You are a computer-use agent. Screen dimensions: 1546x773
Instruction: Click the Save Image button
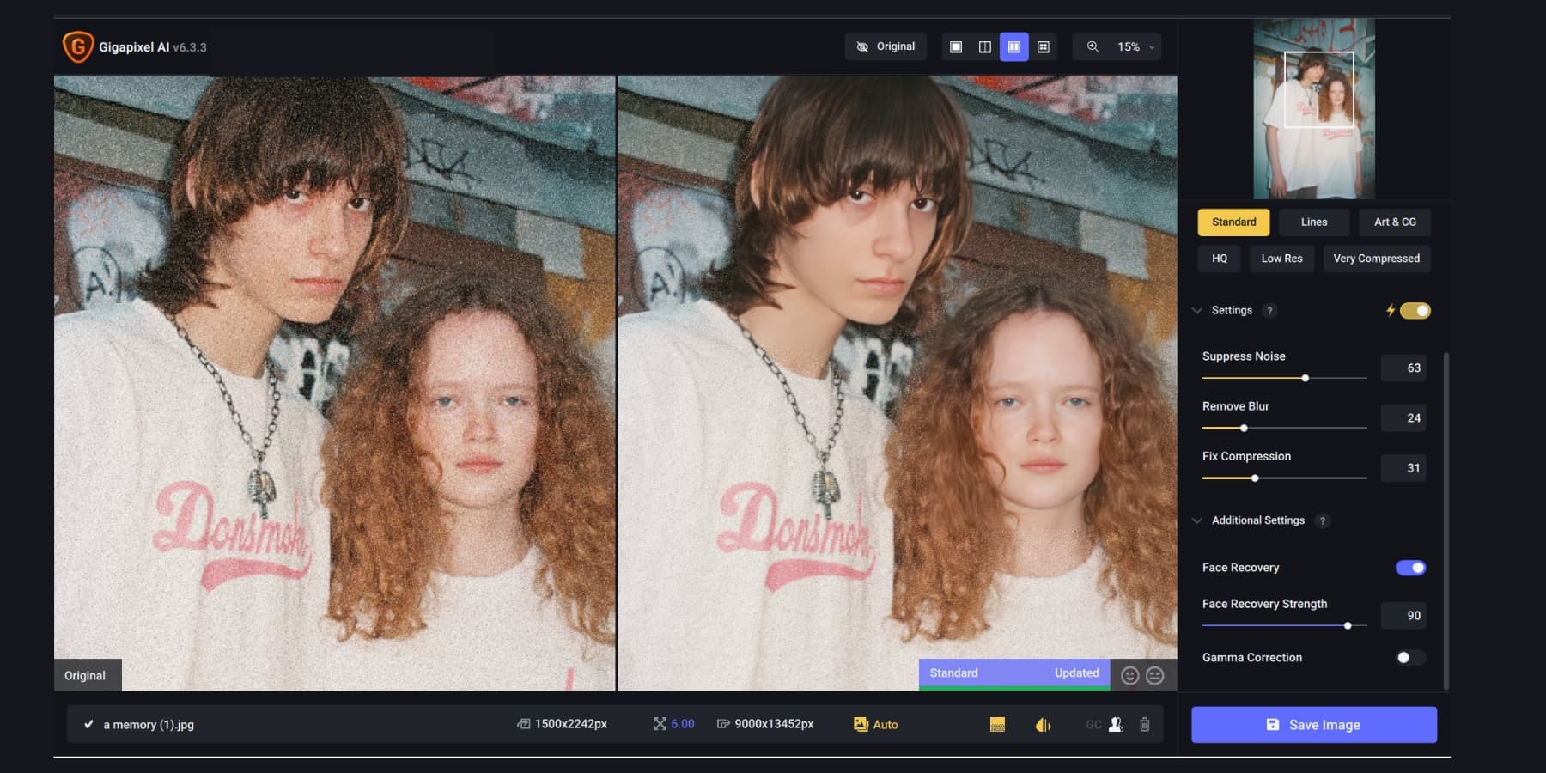[x=1313, y=724]
